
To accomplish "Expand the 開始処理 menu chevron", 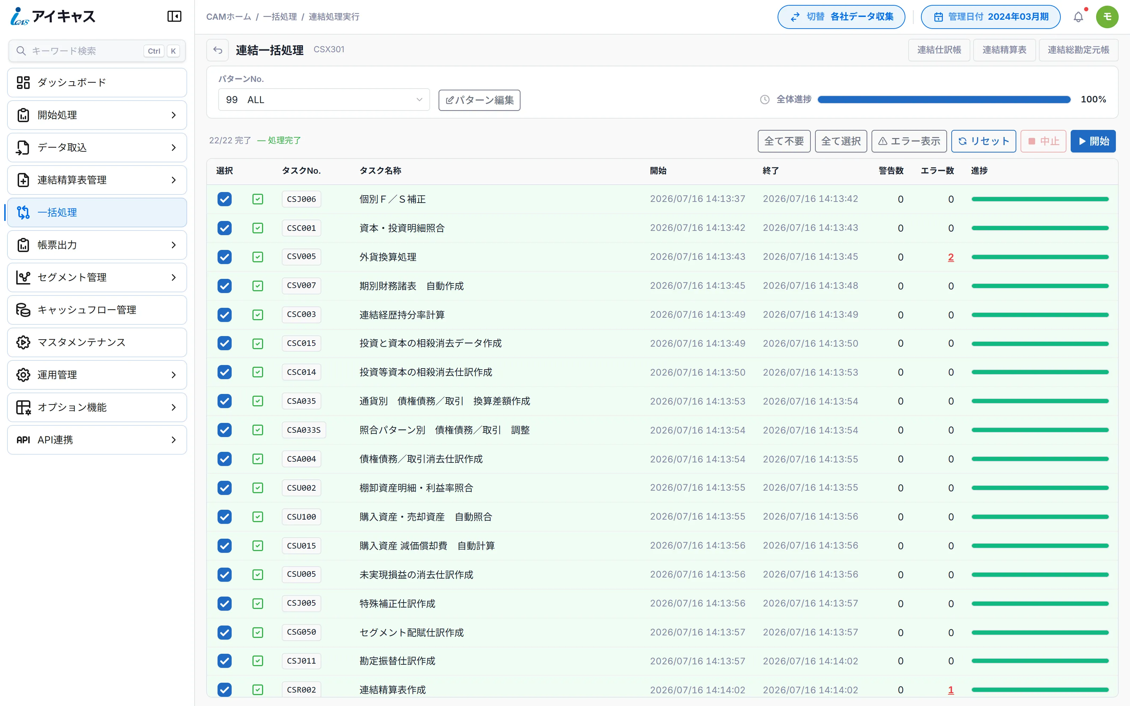I will click(x=174, y=115).
